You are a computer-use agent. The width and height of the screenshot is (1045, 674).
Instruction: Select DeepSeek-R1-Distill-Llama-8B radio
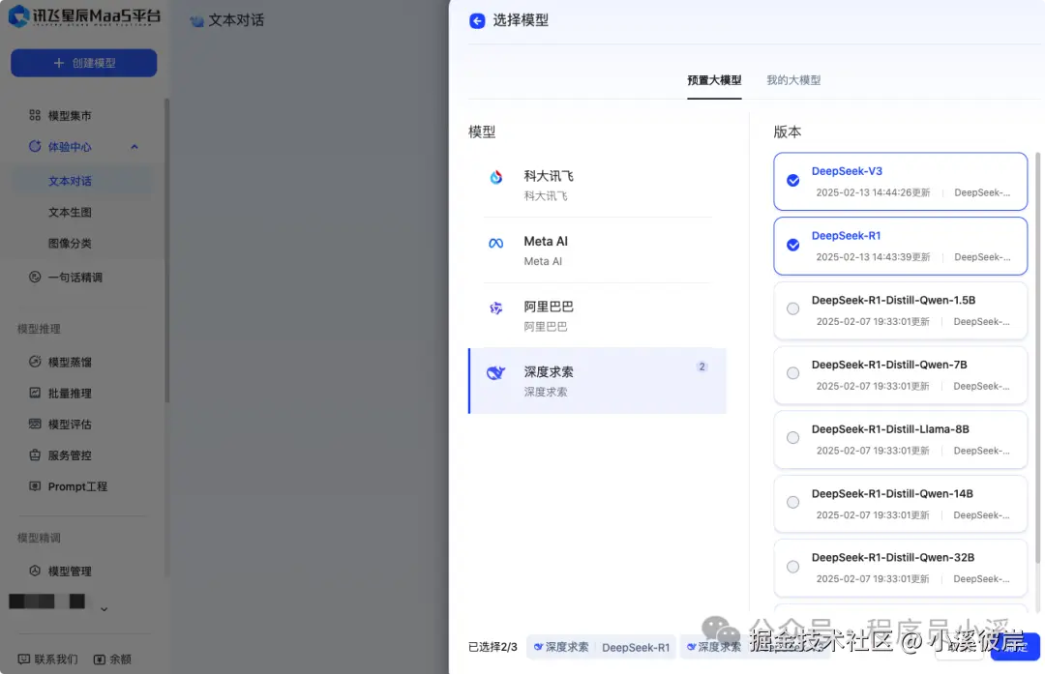tap(793, 438)
